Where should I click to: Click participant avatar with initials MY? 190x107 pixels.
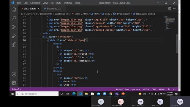140,102
